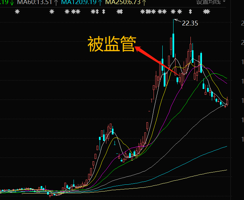Select the last candlestick at the chart's right end
Screen dimensions: 244x200
227,102
